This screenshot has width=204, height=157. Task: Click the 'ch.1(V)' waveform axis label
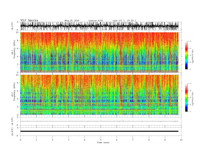click(x=12, y=26)
